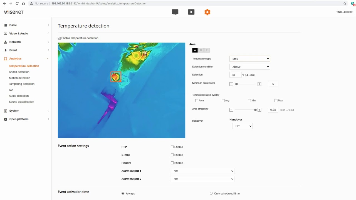This screenshot has width=356, height=200.
Task: Click the Wisenet logo
Action: coord(14,12)
